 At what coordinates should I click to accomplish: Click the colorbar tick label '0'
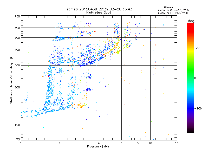click(x=195, y=78)
